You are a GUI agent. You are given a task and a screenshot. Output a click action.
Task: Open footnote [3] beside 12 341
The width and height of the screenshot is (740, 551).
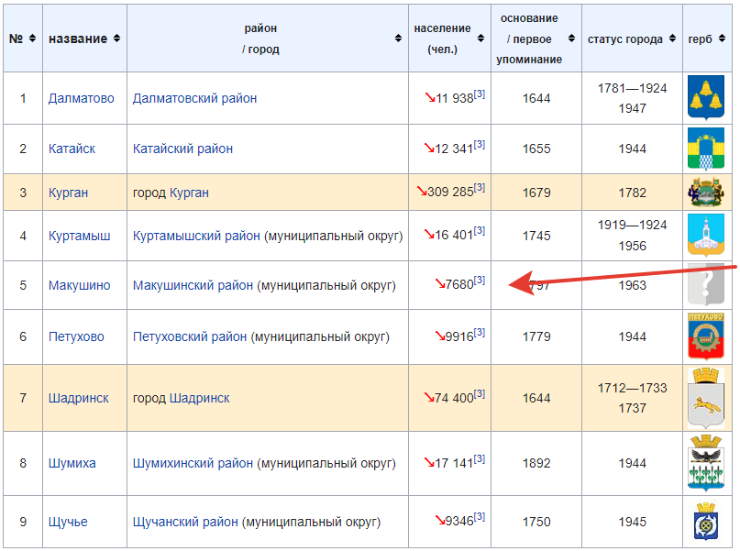[x=480, y=144]
